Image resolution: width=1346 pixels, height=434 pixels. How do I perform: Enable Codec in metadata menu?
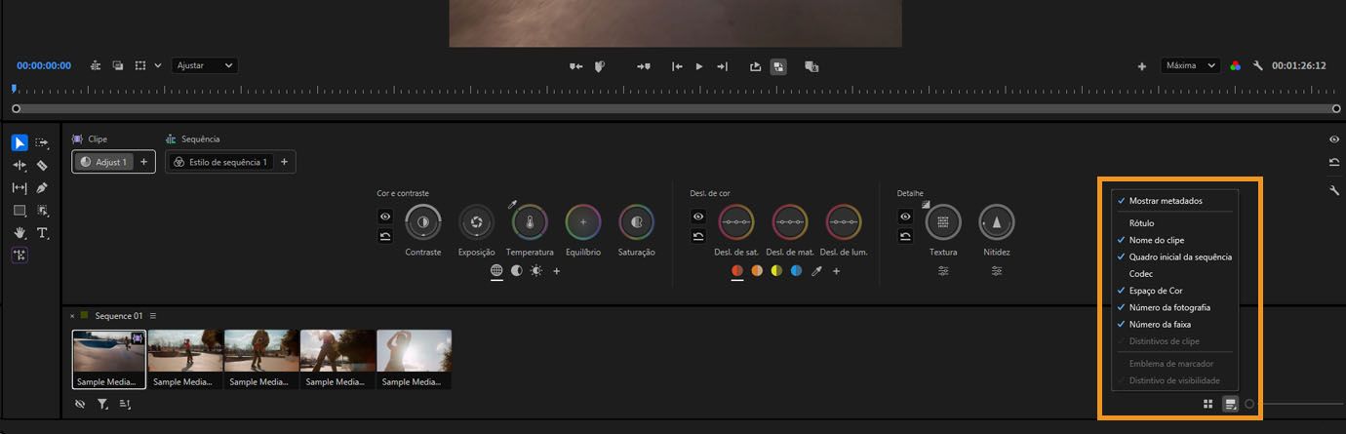point(1175,274)
